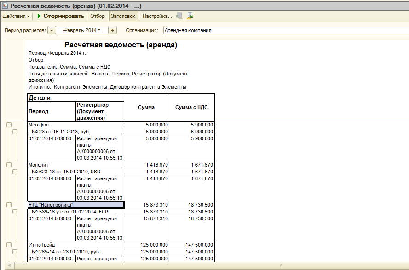Viewport: 409px width, 270px height.
Task: Click the restore settings icon after Настройка
Action: click(x=179, y=16)
